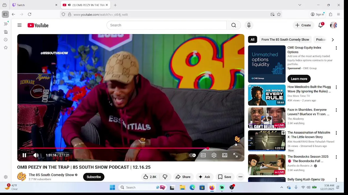Open the Ask AI button
Viewport: 348px width, 195px height.
pos(204,177)
